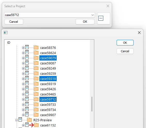Click the archive box icon next to case59907
Screen dimensions: 146x128
click(27, 114)
